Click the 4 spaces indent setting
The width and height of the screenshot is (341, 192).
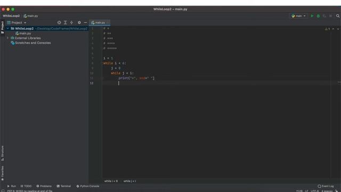coord(327,191)
